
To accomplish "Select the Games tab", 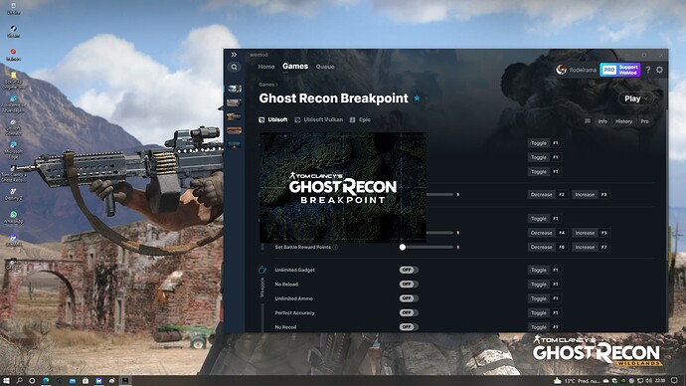I will (295, 66).
